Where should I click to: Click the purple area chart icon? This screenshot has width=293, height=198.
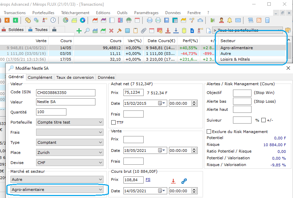(x=104, y=20)
